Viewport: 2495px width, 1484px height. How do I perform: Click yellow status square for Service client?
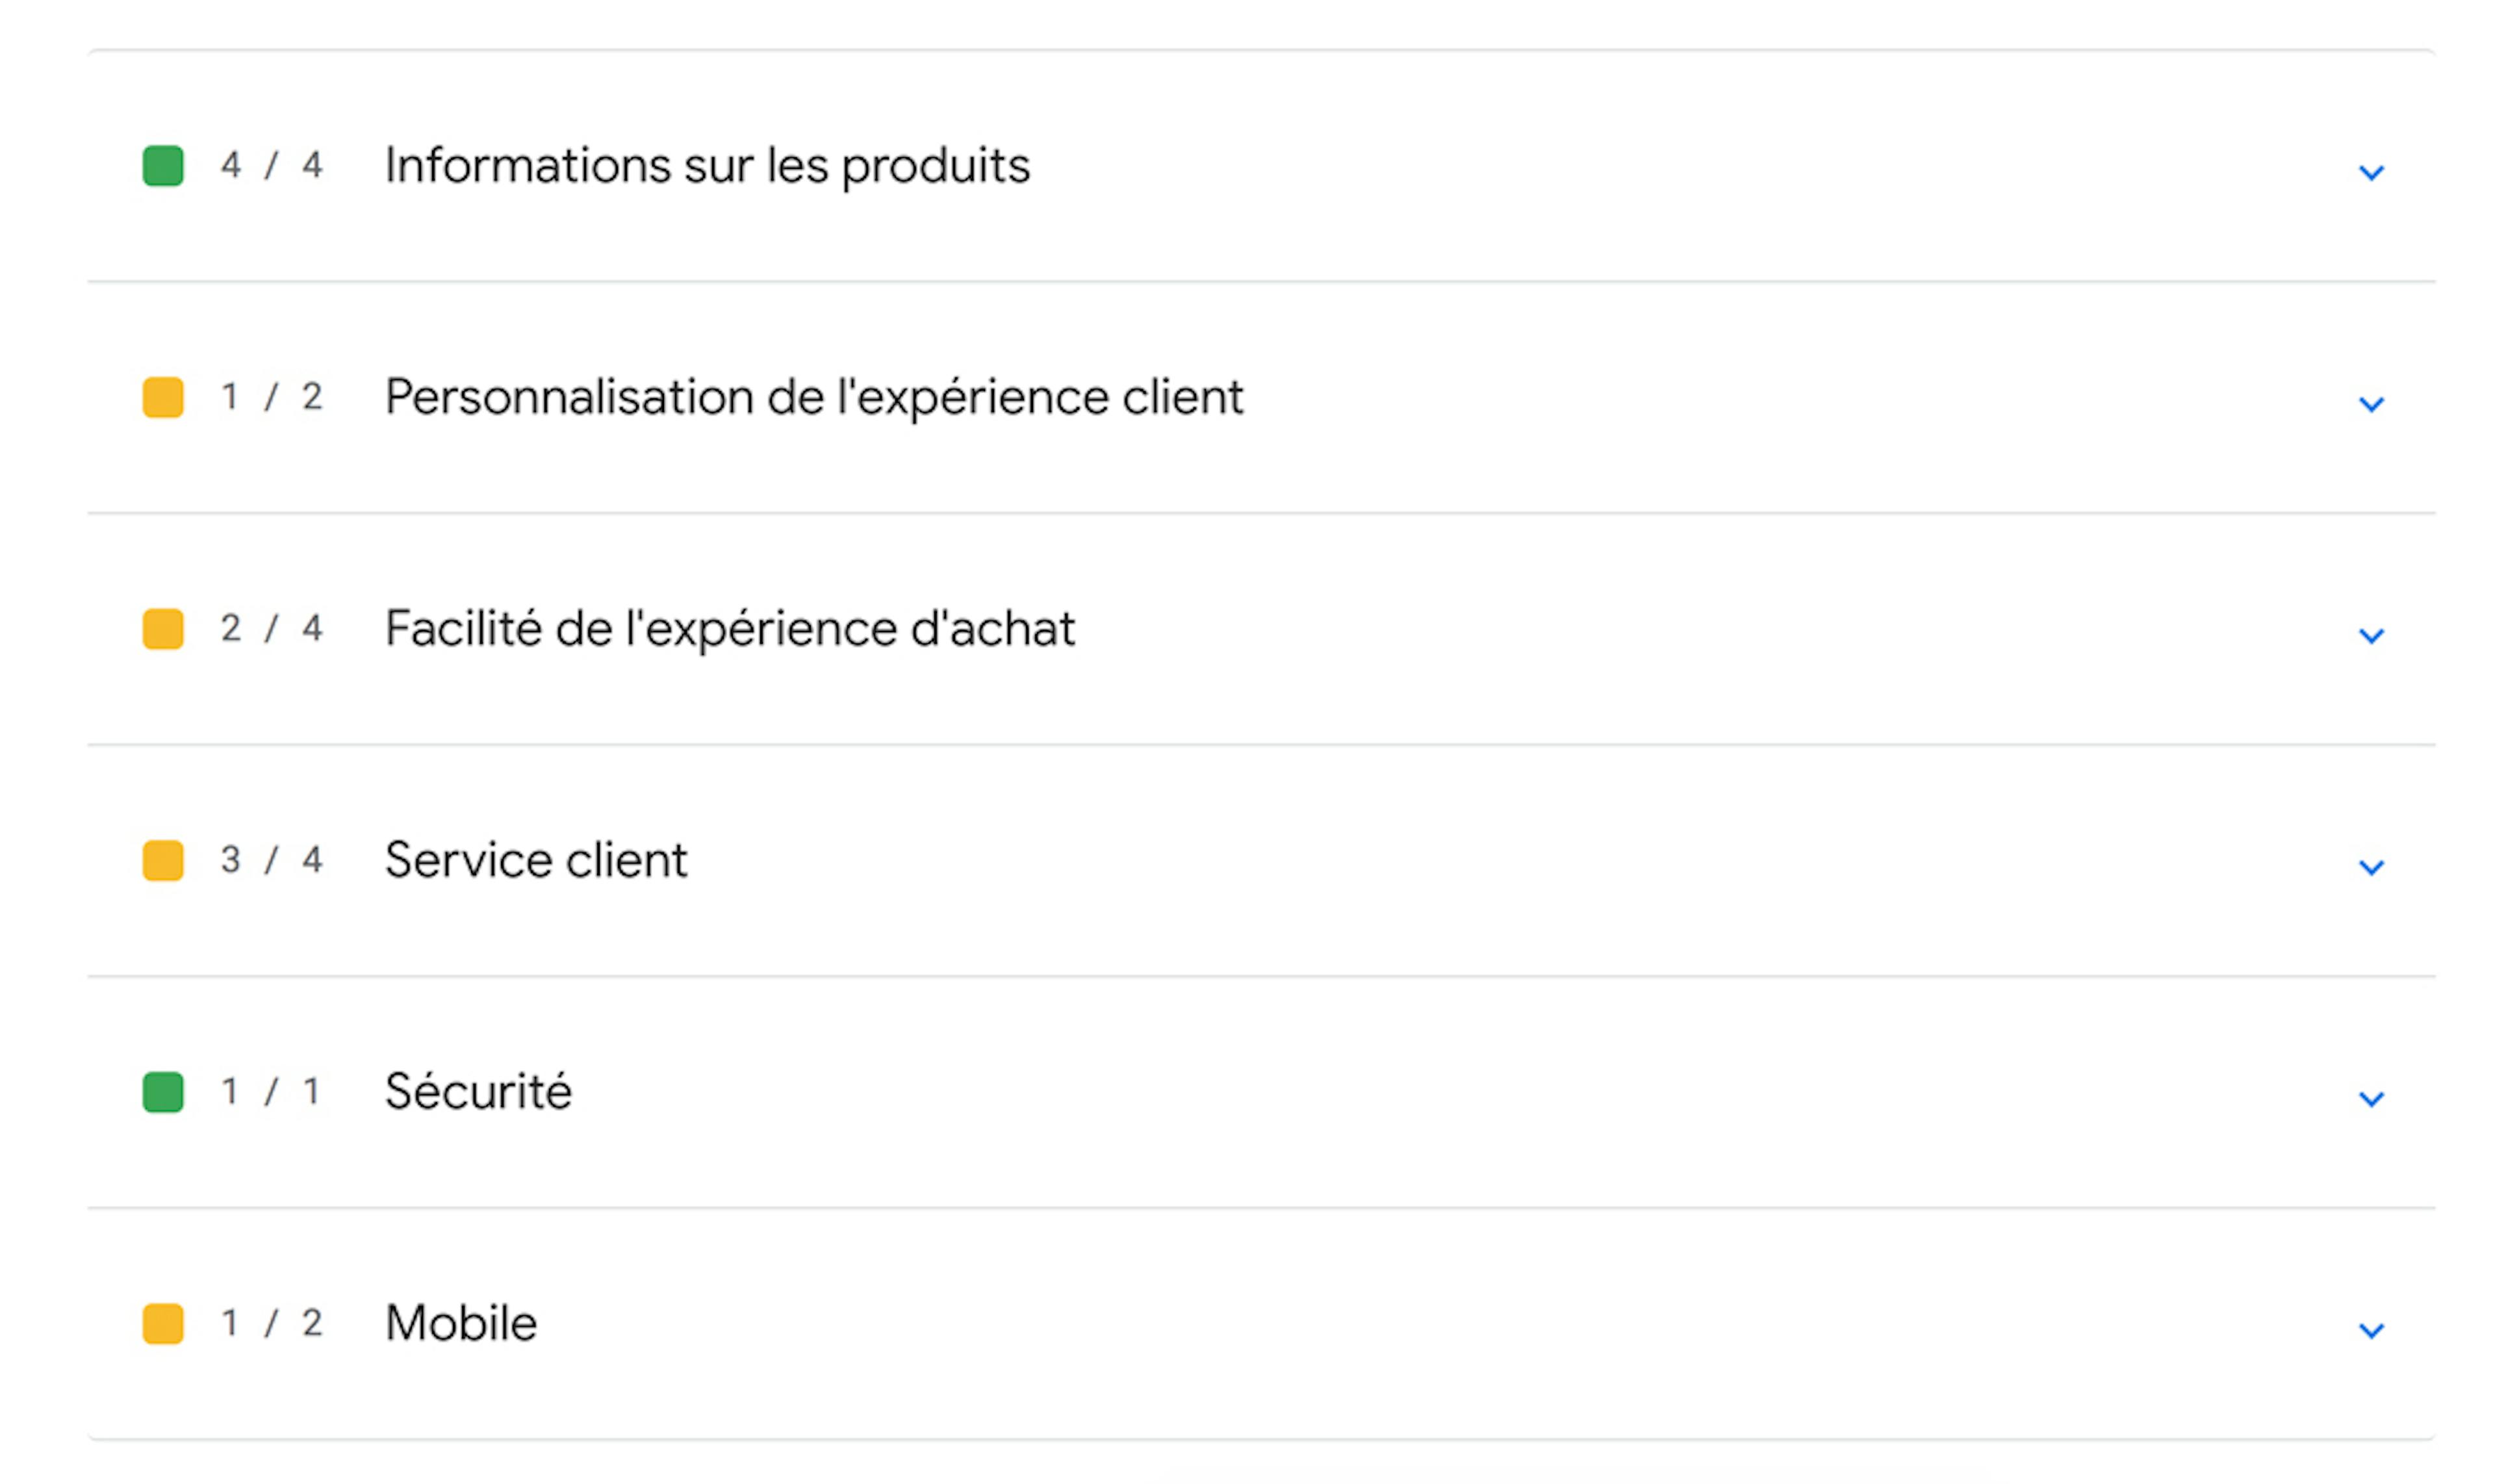tap(163, 860)
